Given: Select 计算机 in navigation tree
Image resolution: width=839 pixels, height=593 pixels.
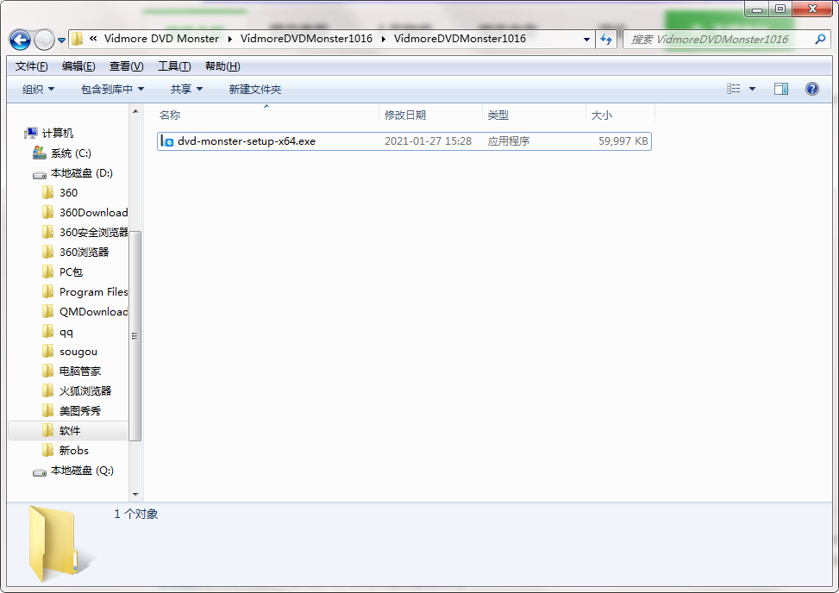Looking at the screenshot, I should [x=58, y=133].
